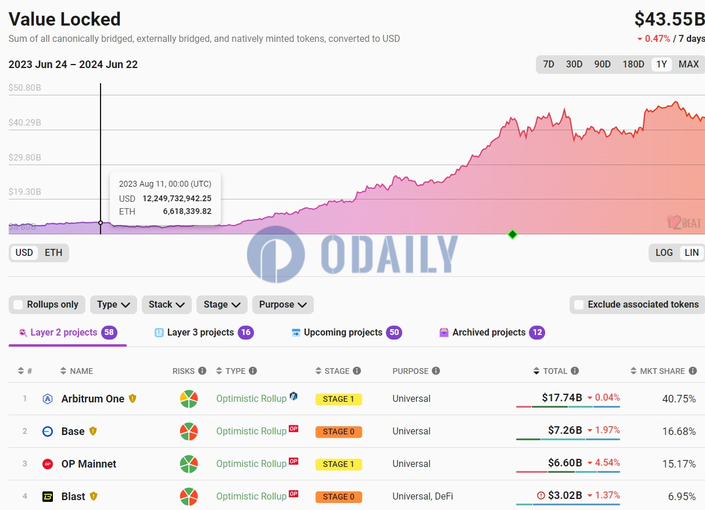Click Arbitrum stack icon beside Optimistic Rollup
Viewport: 705px width, 510px height.
click(294, 396)
